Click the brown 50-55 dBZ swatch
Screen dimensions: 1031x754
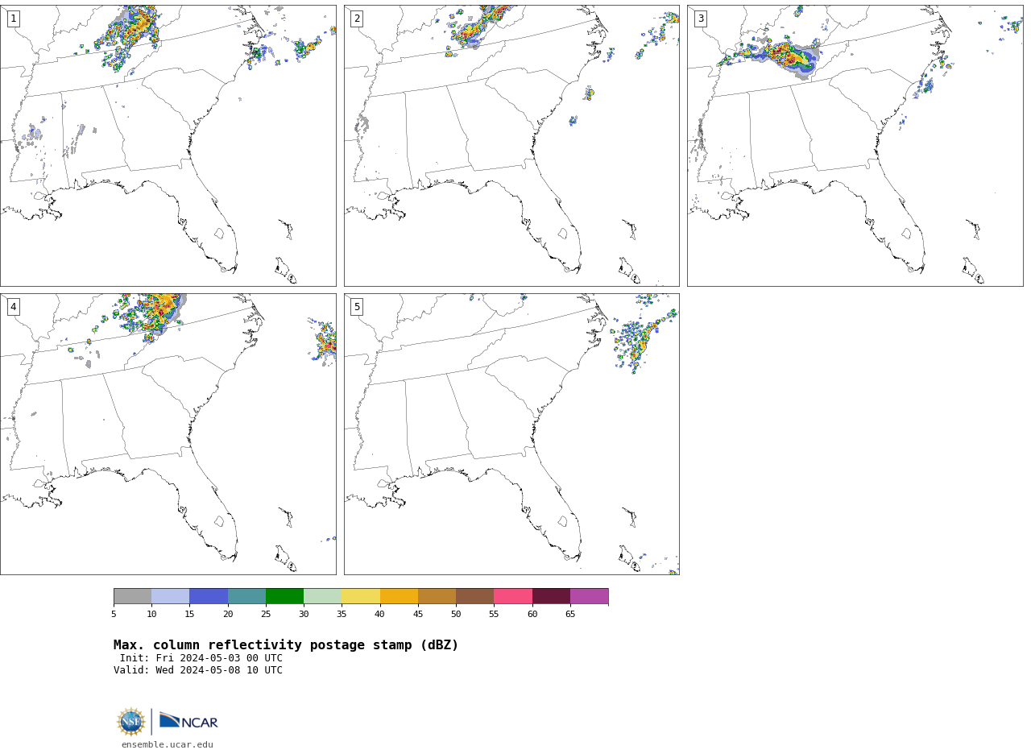[475, 596]
